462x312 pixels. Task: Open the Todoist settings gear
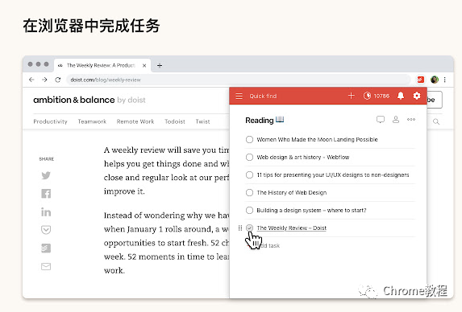417,96
